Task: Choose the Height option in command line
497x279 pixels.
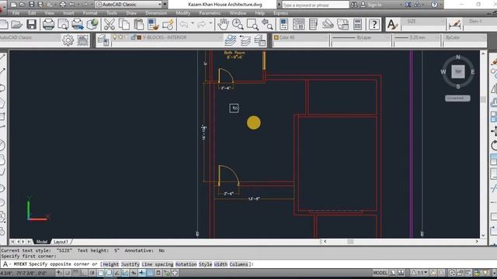Action: click(111, 264)
